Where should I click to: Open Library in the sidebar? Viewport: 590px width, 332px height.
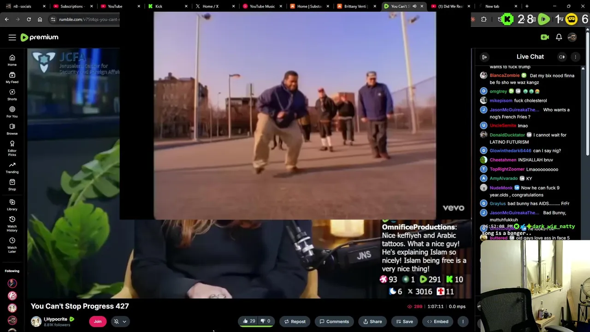pos(12,205)
